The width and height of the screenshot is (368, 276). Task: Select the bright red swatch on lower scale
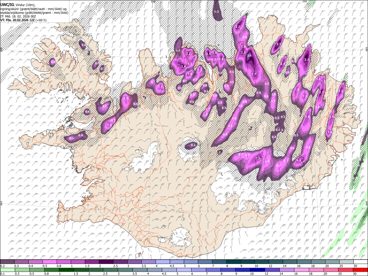coord(360,270)
